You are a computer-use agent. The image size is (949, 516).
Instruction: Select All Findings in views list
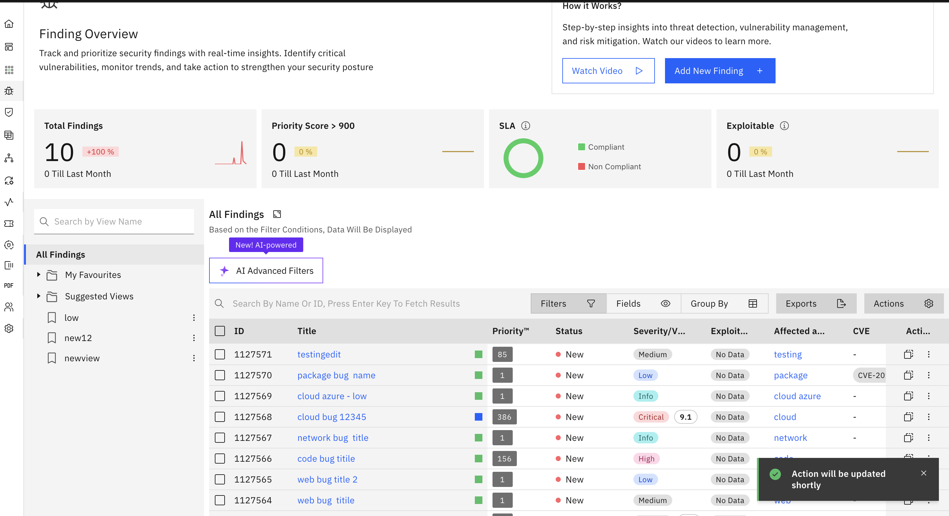(61, 255)
